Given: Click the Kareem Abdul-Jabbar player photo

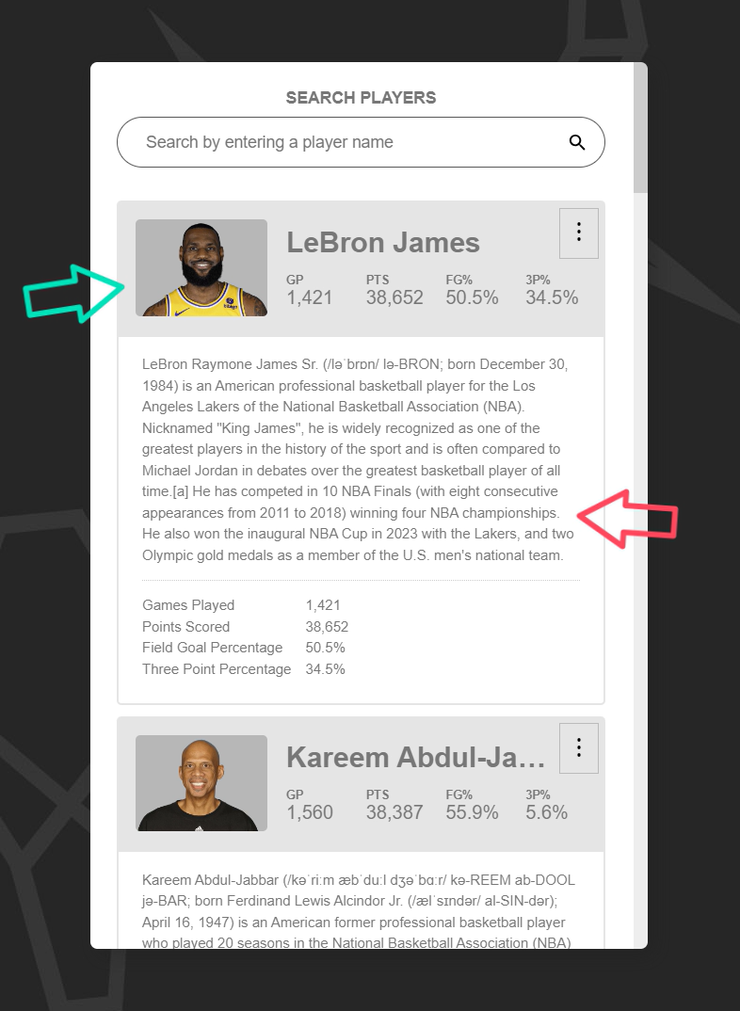Looking at the screenshot, I should [x=201, y=783].
